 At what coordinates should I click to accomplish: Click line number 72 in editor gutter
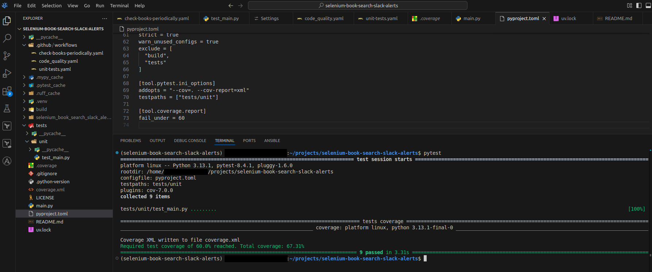pos(126,111)
